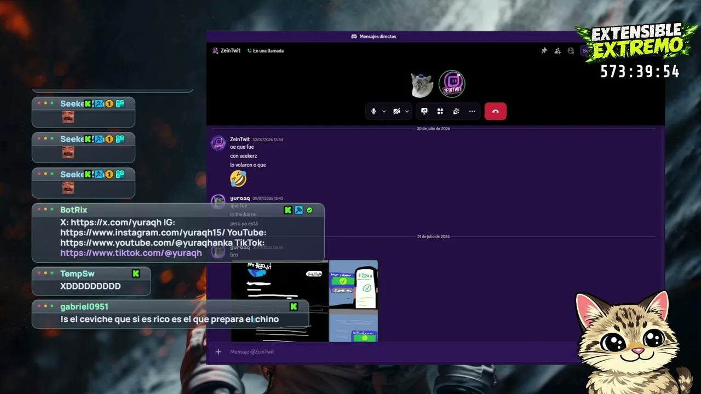Click BotRix's green Kick badge
The width and height of the screenshot is (701, 394).
(x=288, y=210)
